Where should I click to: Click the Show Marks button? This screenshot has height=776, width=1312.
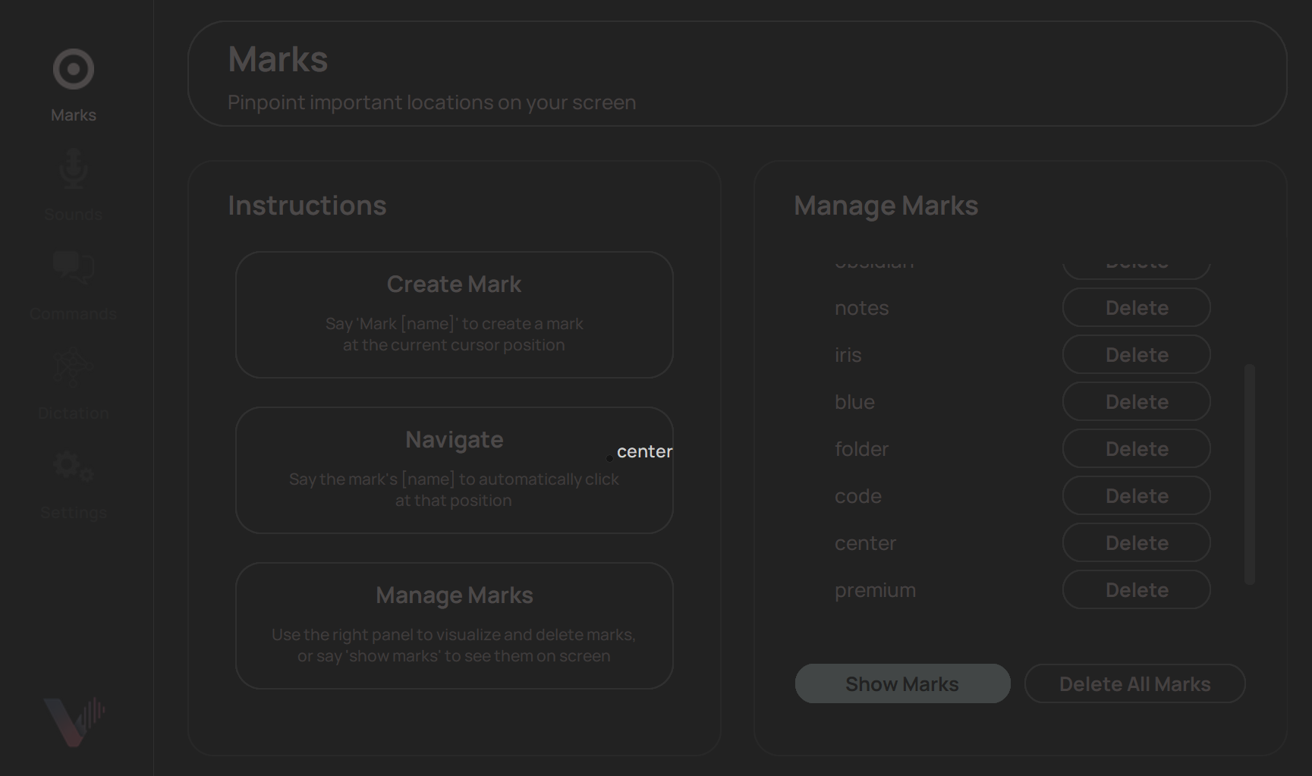902,683
